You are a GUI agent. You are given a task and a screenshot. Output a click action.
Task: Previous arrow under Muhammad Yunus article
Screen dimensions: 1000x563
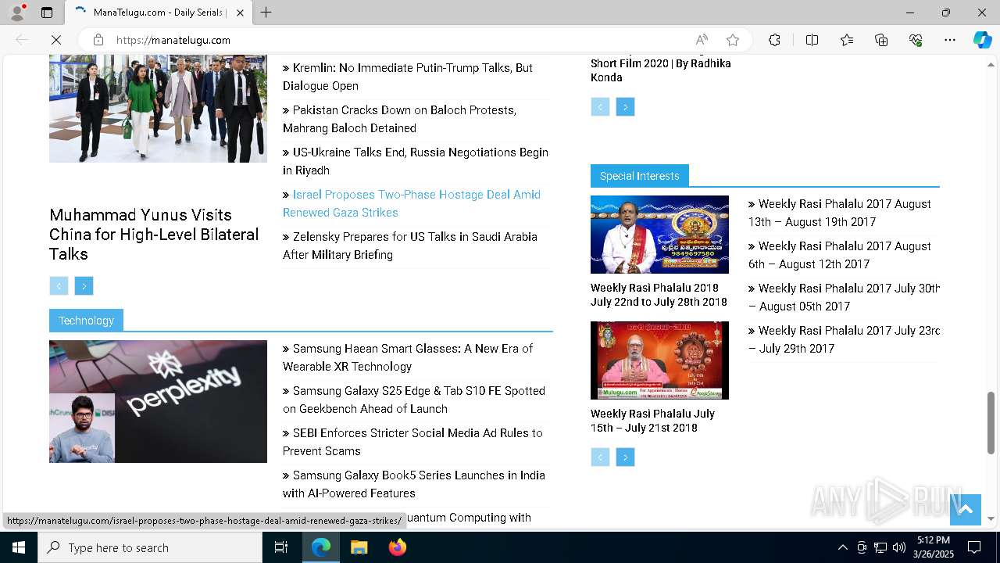click(59, 286)
